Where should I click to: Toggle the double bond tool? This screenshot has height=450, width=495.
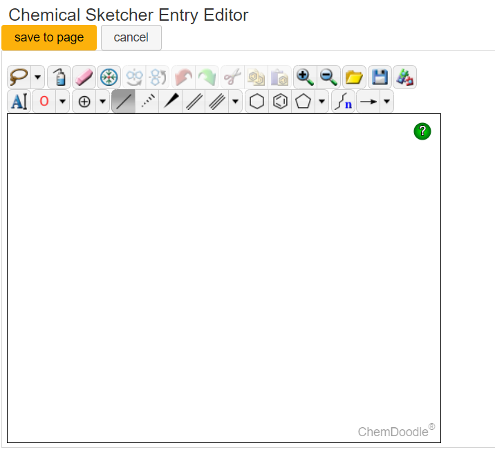pyautogui.click(x=194, y=102)
